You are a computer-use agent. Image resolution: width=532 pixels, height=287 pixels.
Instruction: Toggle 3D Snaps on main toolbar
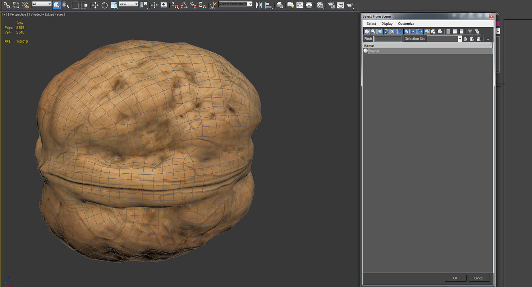tap(175, 5)
